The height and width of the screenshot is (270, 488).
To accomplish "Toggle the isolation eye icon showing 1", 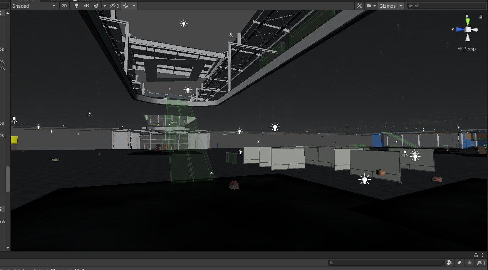I will click(480, 262).
